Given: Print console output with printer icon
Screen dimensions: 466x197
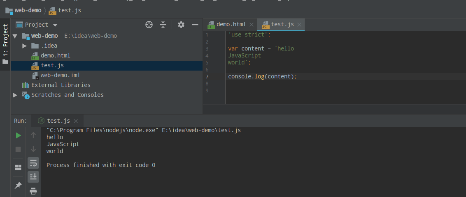Looking at the screenshot, I should coord(33,191).
